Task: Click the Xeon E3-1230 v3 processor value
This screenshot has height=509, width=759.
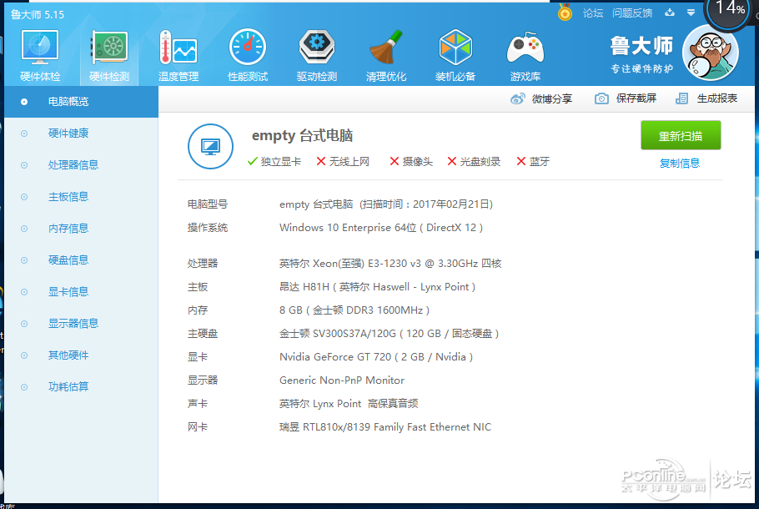Action: pyautogui.click(x=390, y=264)
